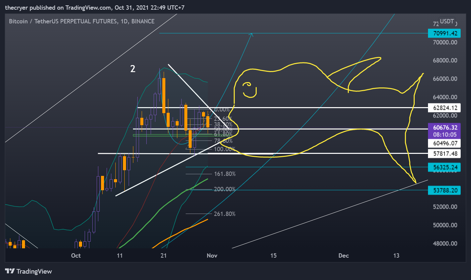Select the 56325.24 price label
The height and width of the screenshot is (280, 471).
coord(444,167)
